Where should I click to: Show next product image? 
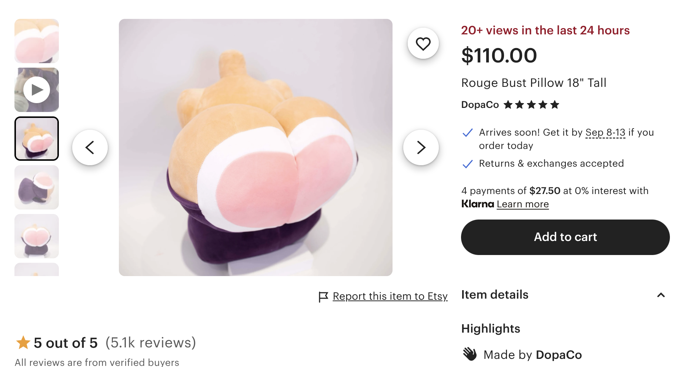[421, 147]
